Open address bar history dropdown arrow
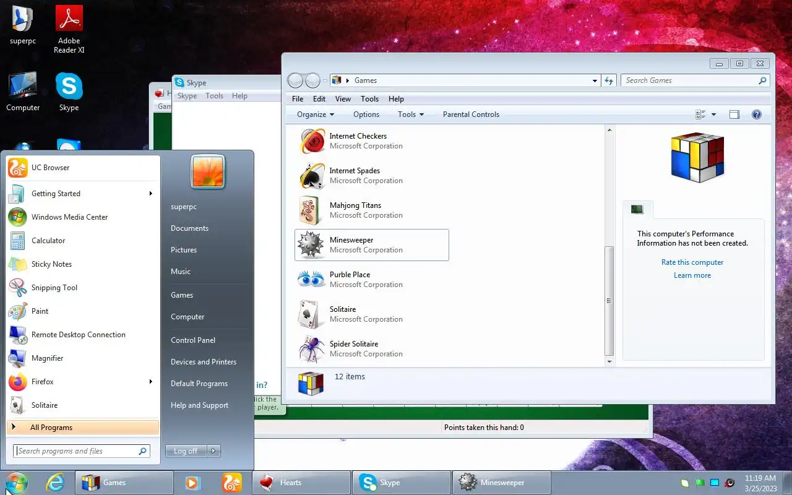 (x=595, y=80)
